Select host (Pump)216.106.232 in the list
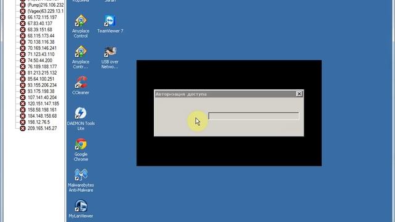Screen dimensions: 395x222 [45, 5]
